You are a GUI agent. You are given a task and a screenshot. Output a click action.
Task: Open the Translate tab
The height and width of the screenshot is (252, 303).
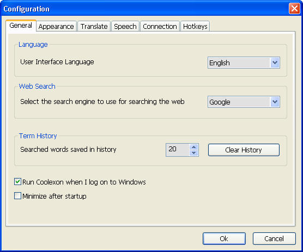coord(94,26)
